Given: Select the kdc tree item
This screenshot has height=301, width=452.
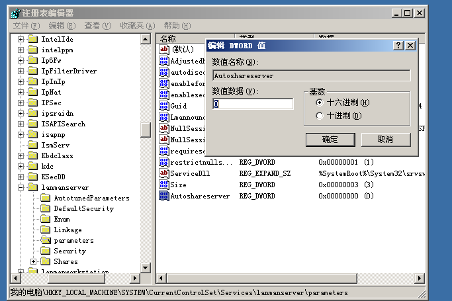Looking at the screenshot, I should pos(47,166).
